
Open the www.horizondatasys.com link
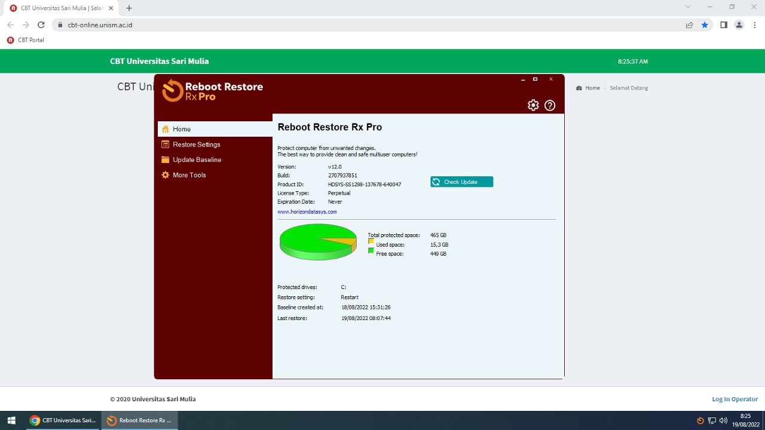pyautogui.click(x=307, y=212)
